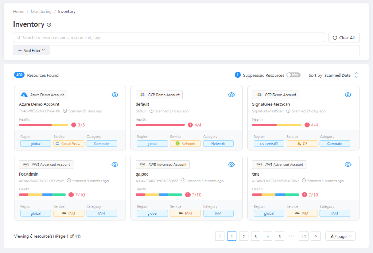
Task: Toggle eye icon on PocAdmin card
Action: [115, 164]
